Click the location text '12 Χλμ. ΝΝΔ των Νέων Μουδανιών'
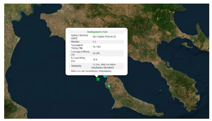212x121 pixels. (x=104, y=66)
